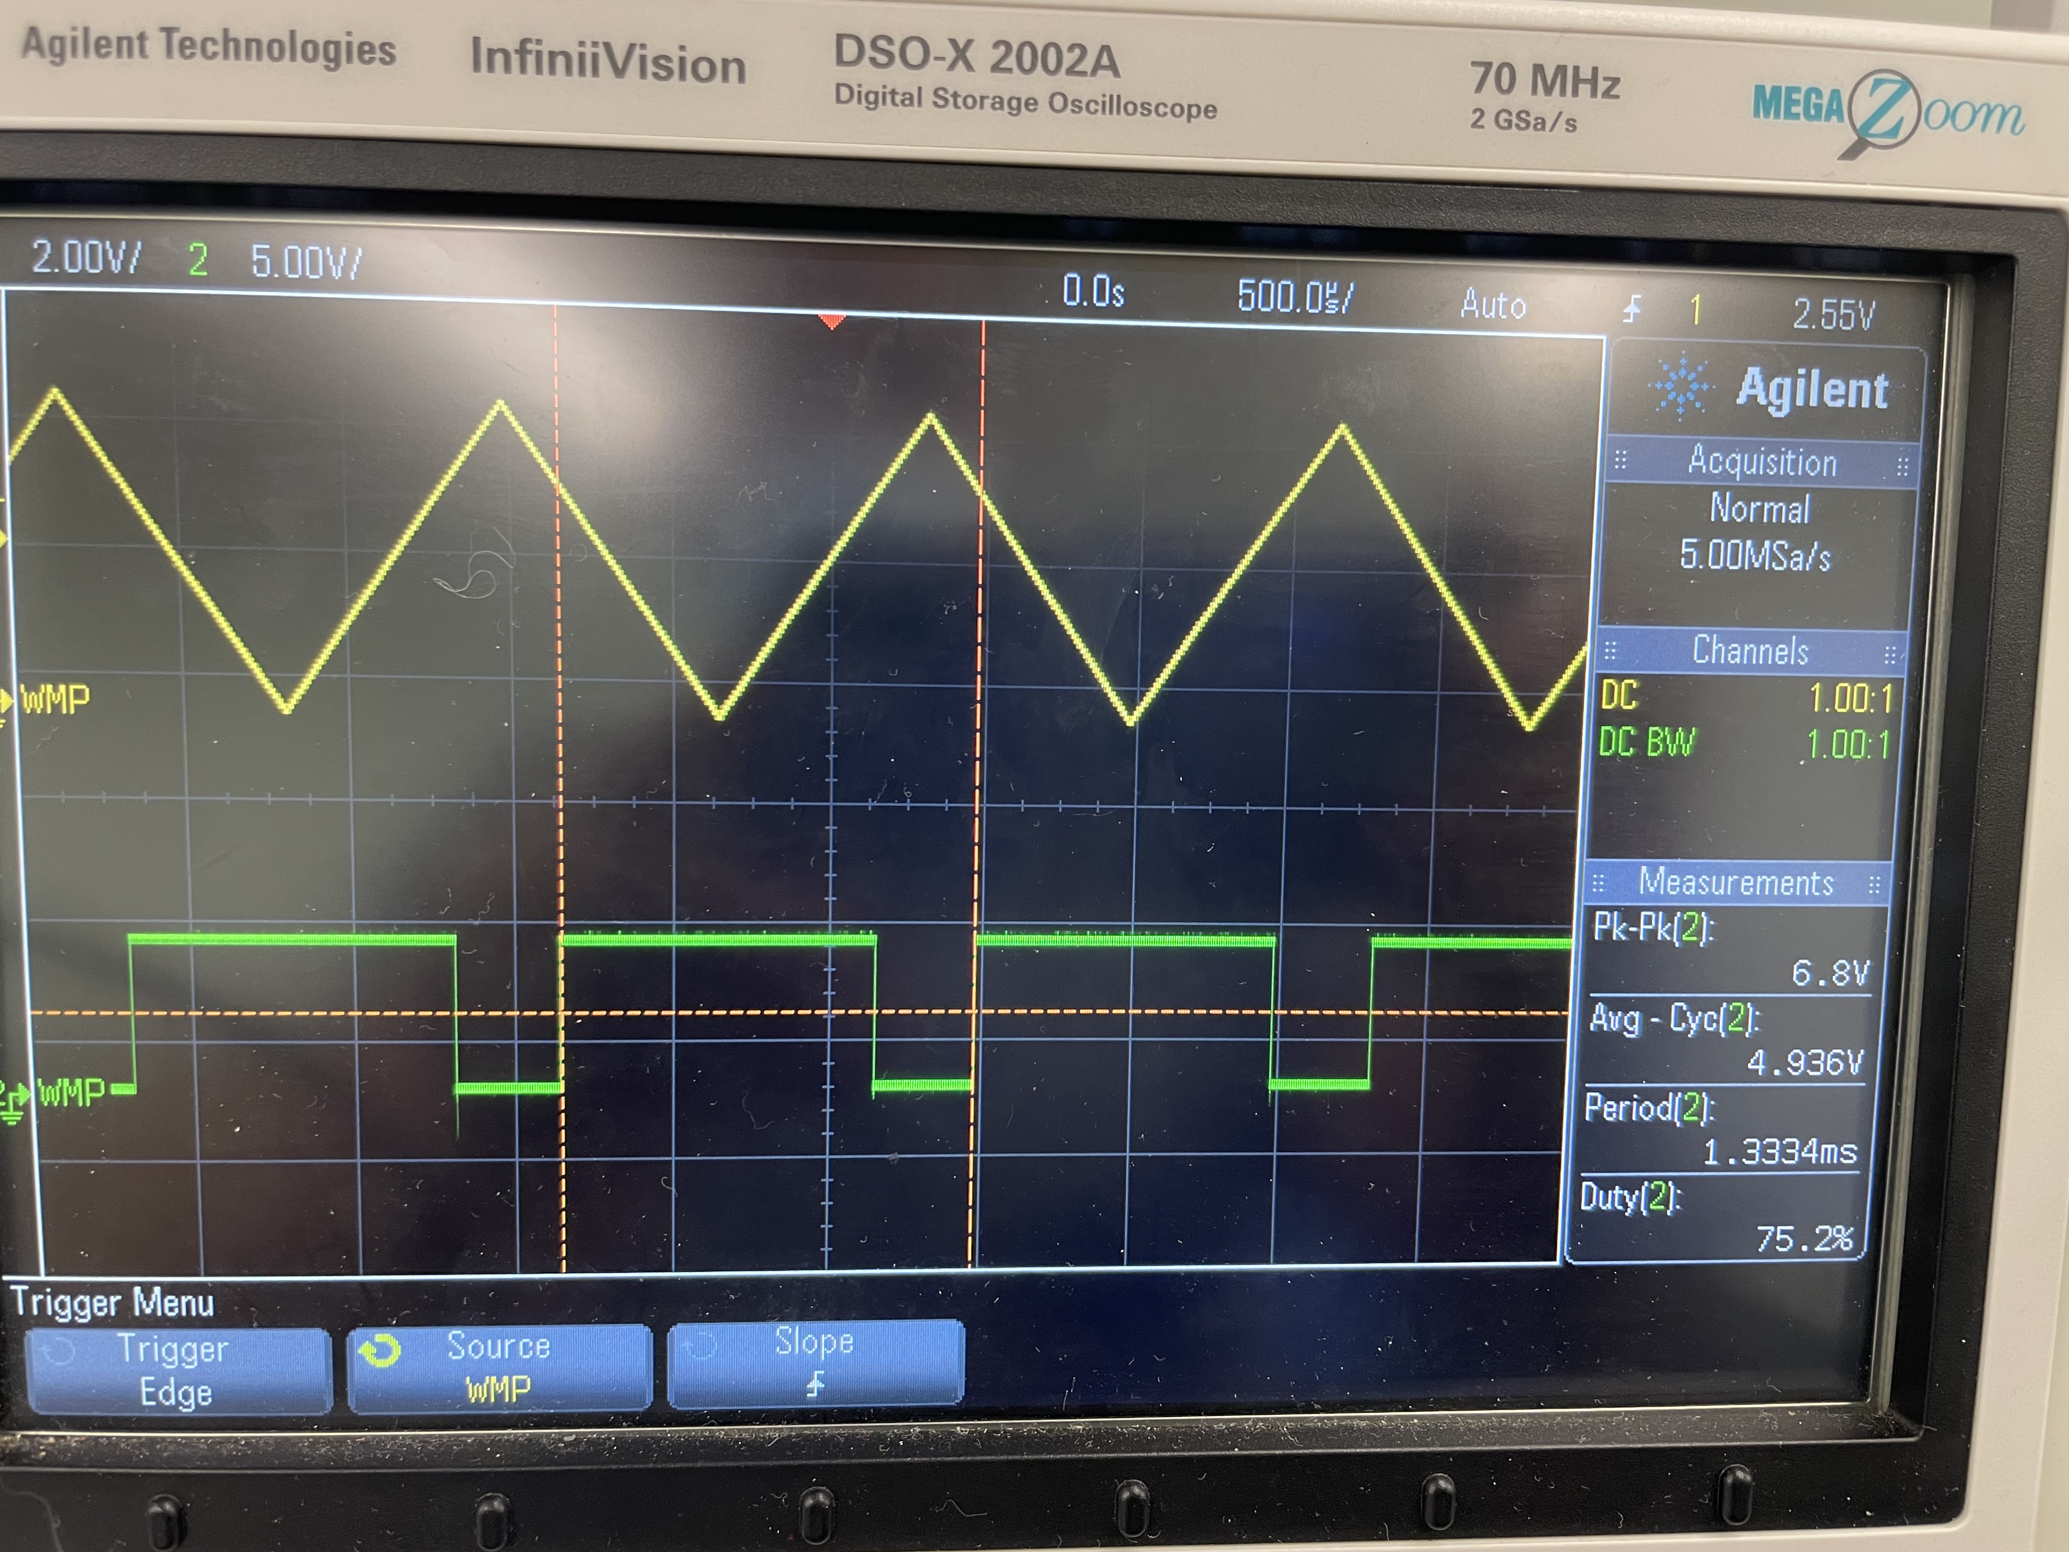Select the Slope rising-edge softkey
This screenshot has height=1552, width=2069.
[815, 1362]
